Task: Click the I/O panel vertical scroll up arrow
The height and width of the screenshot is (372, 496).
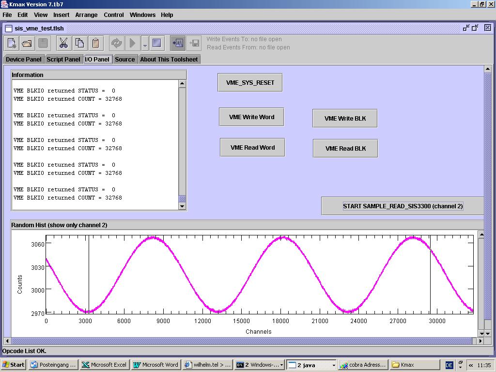Action: (487, 69)
